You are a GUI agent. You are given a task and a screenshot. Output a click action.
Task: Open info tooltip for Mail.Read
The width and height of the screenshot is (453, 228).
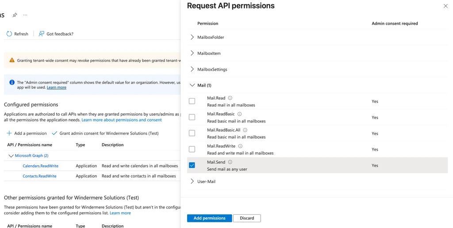coord(230,98)
